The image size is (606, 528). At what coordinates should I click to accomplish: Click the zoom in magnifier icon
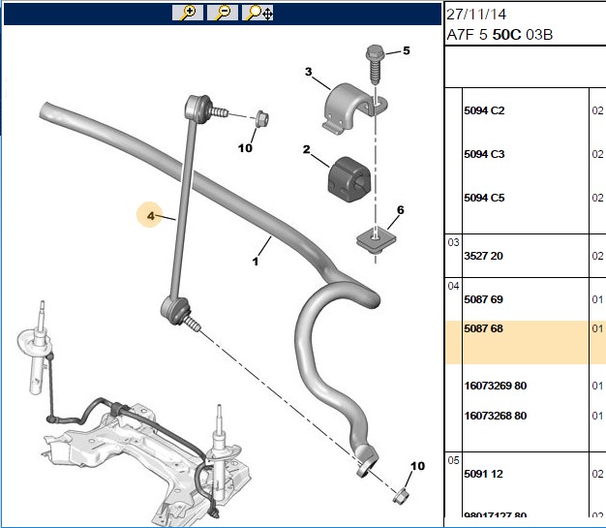coord(188,13)
